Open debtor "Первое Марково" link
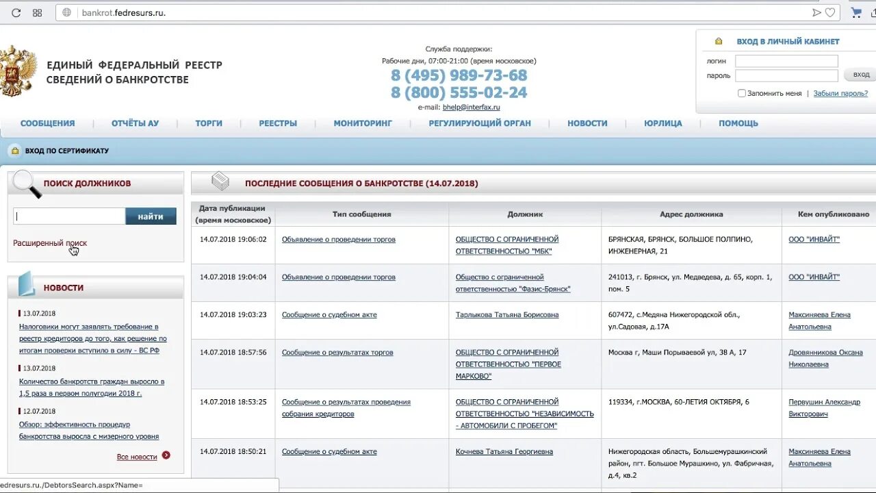This screenshot has height=493, width=876. 508,364
